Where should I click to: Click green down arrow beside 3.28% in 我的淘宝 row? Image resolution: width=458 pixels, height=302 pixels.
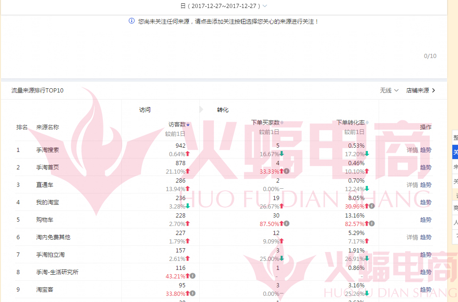point(188,206)
